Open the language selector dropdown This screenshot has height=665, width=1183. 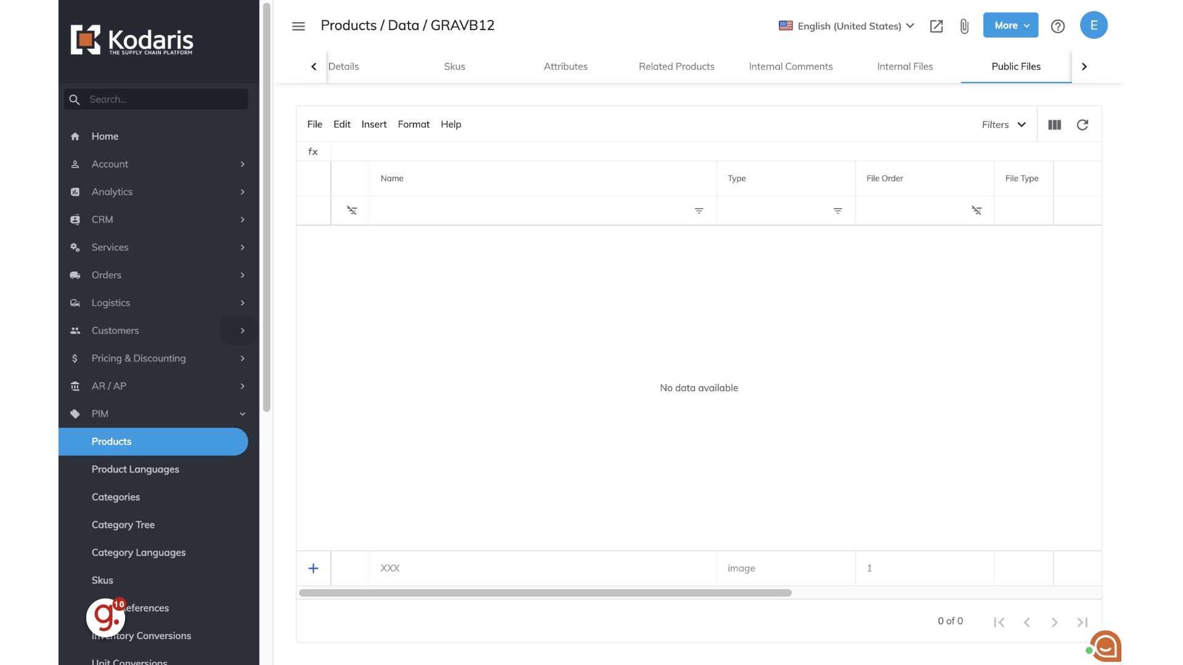846,26
